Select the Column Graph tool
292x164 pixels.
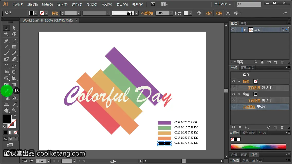click(x=14, y=98)
